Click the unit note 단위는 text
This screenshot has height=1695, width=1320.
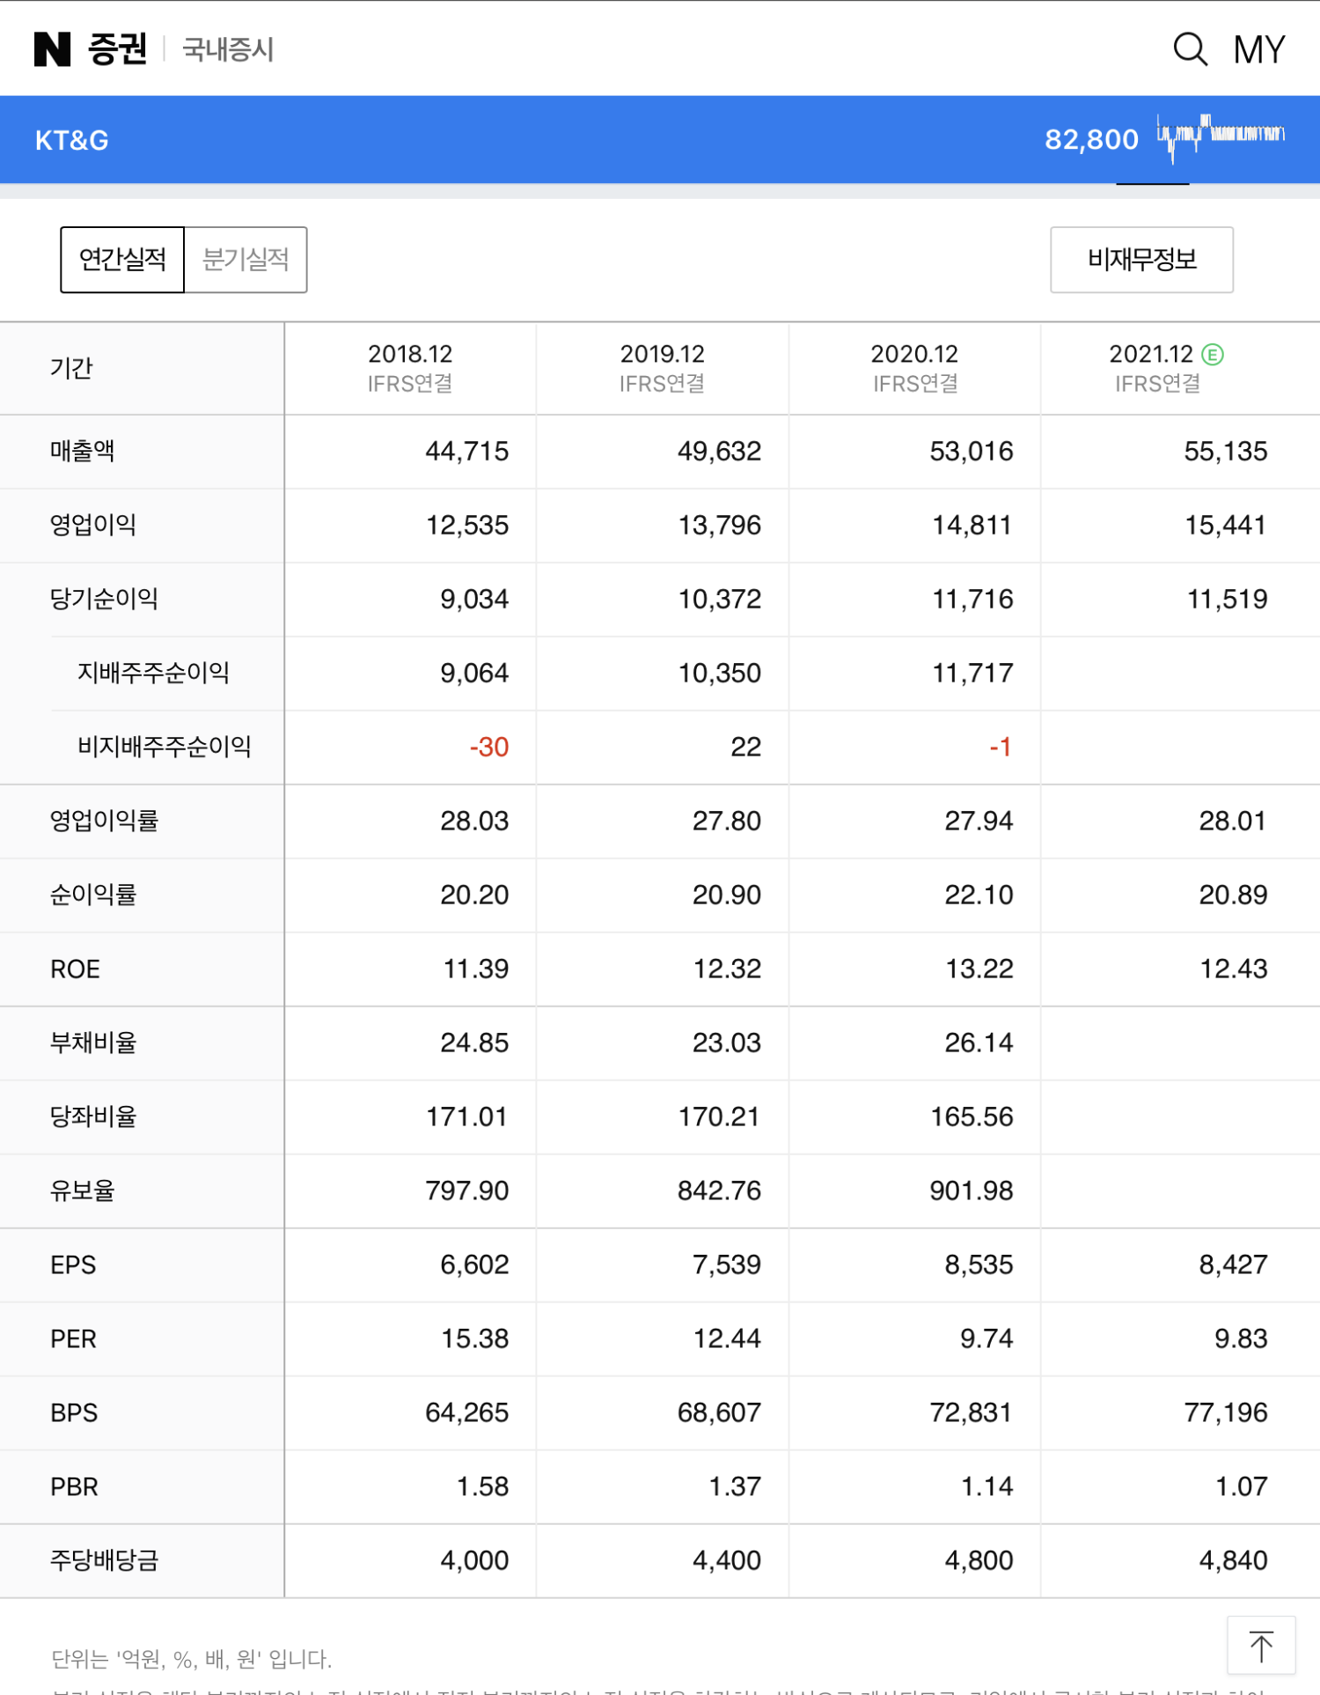[192, 1659]
